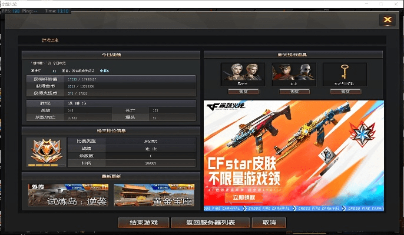Open the 黄金宝座 update thumbnail
The width and height of the screenshot is (404, 235).
tap(153, 196)
